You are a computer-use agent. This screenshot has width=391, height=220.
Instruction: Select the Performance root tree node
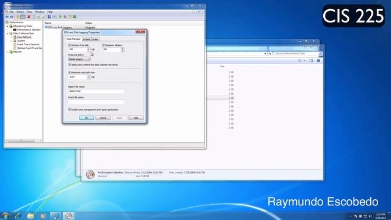pos(16,23)
